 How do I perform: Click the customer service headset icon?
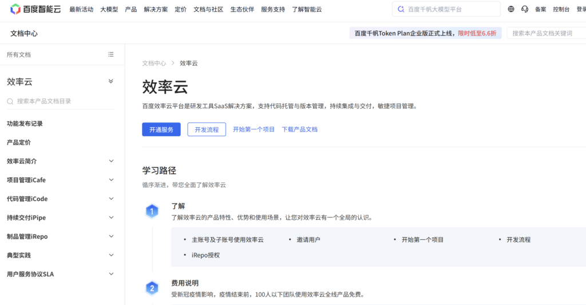525,9
